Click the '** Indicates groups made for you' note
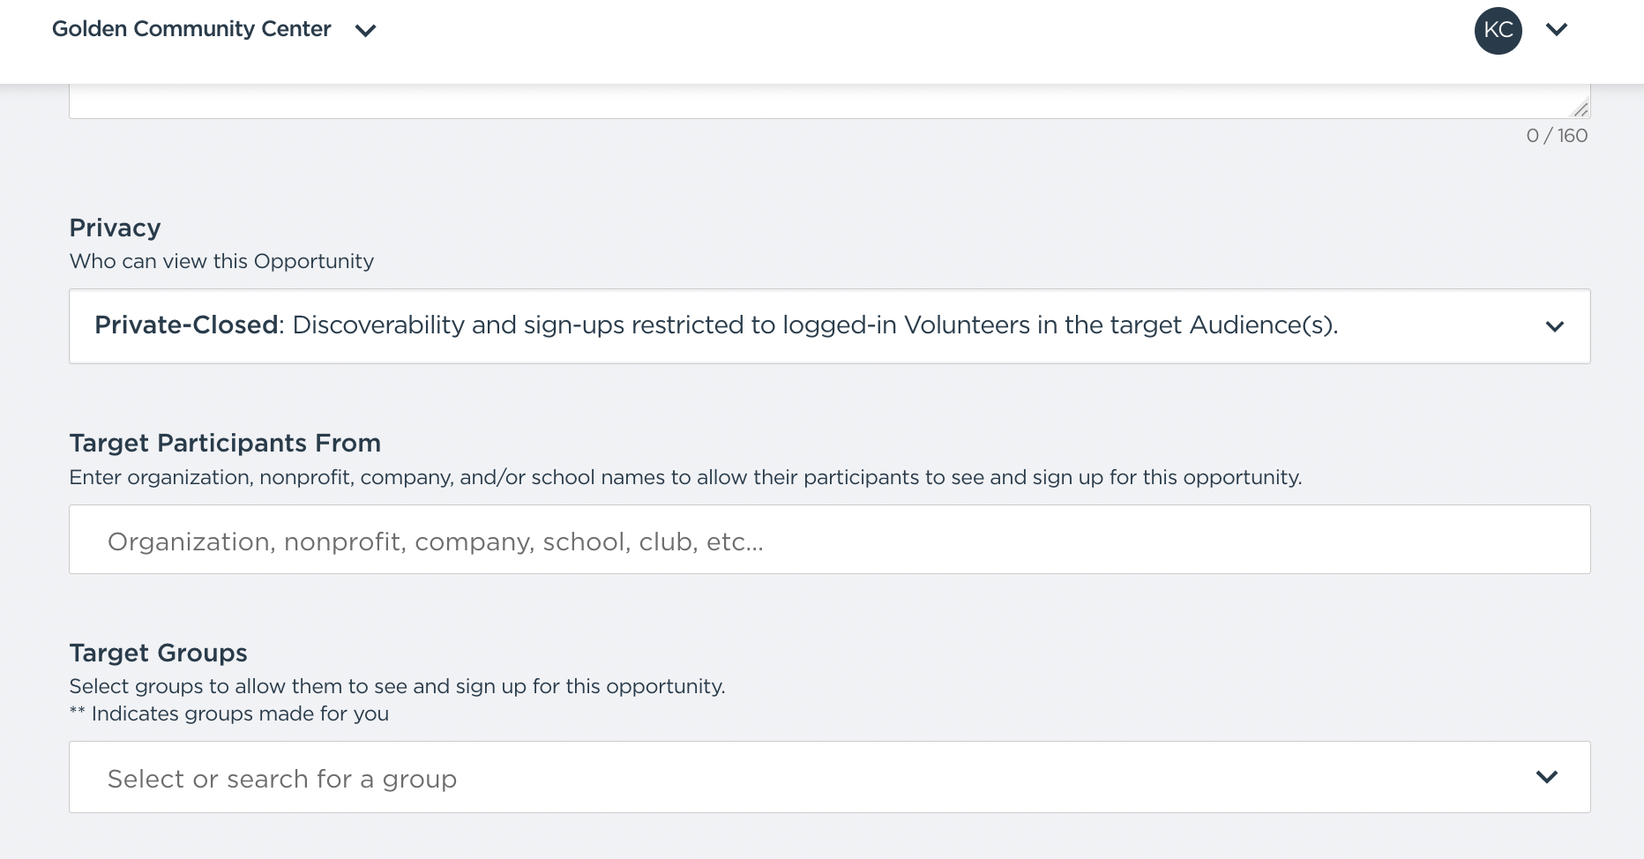 click(229, 713)
